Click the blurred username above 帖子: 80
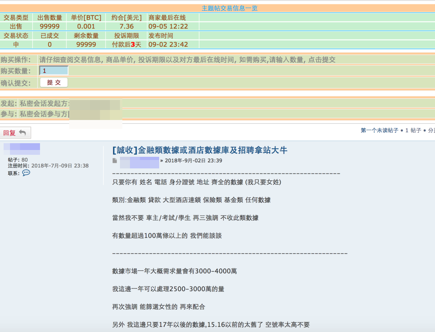Viewport: 435px width, 332px height. click(x=22, y=148)
